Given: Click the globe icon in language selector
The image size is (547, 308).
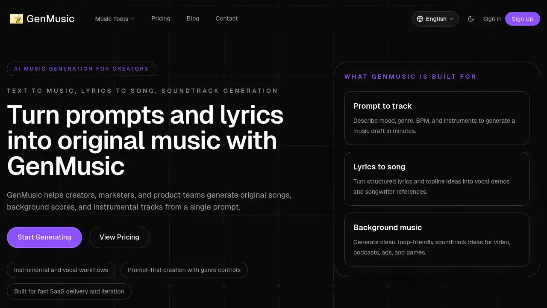Looking at the screenshot, I should click(420, 19).
